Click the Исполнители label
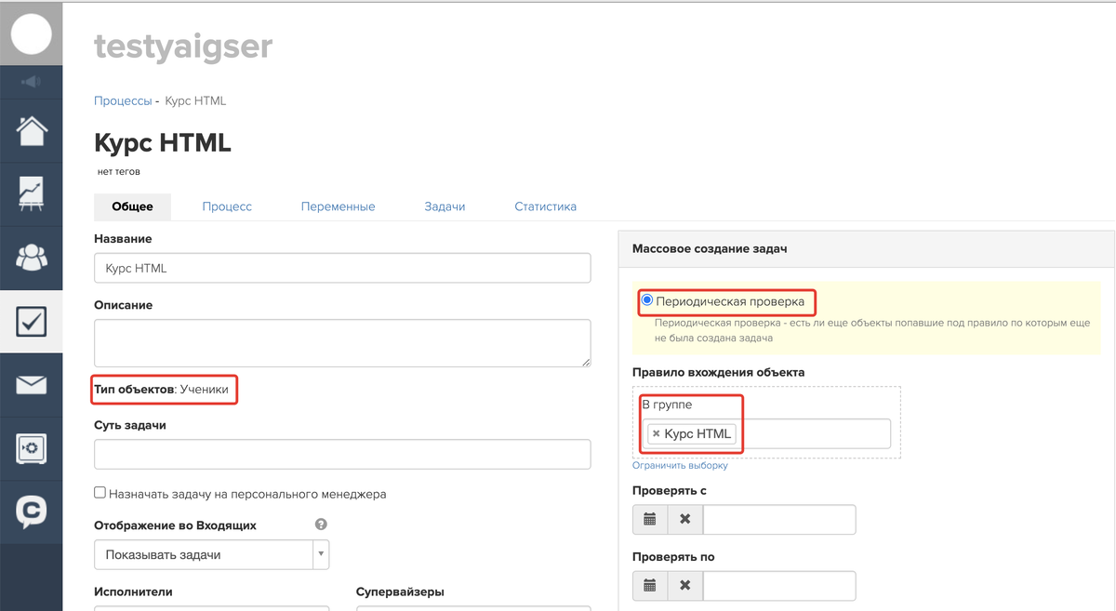This screenshot has height=611, width=1116. [133, 591]
